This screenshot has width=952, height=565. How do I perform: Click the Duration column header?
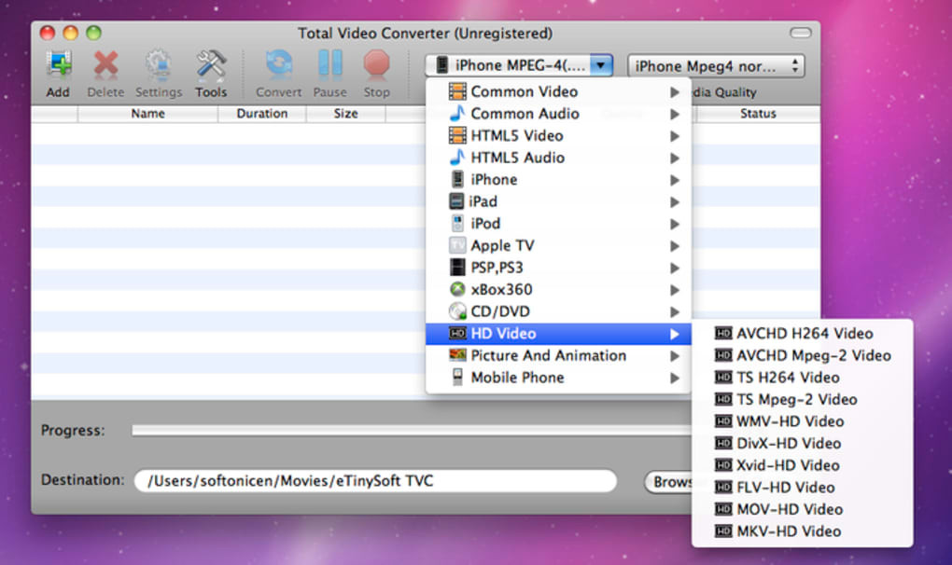coord(262,114)
